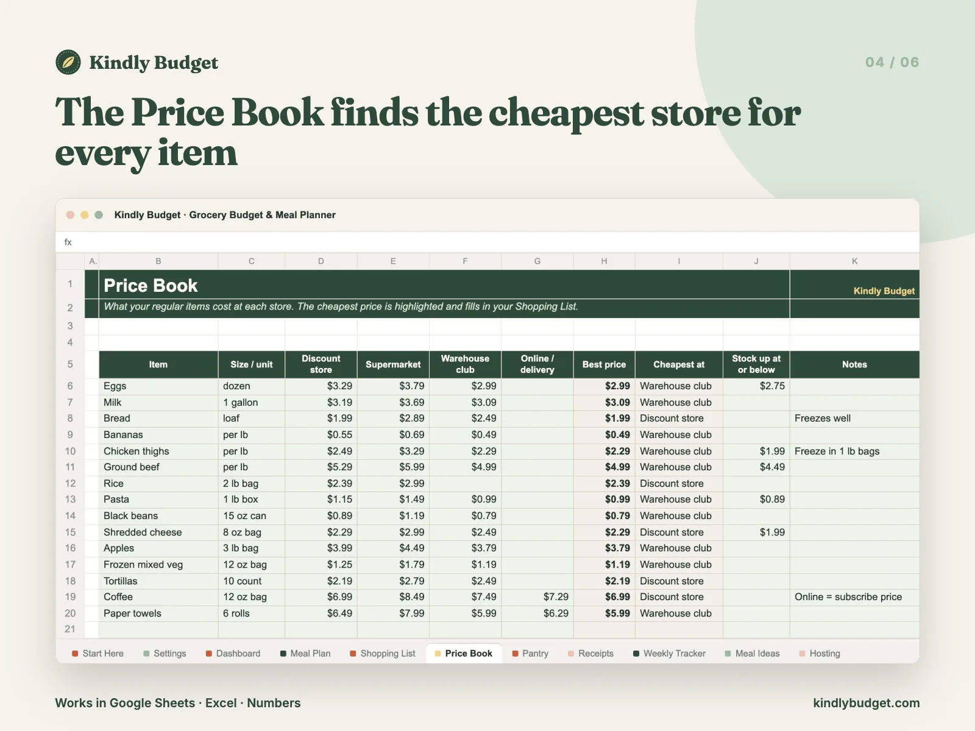The image size is (975, 731).
Task: Click the 1 gallon size cell
Action: (252, 403)
